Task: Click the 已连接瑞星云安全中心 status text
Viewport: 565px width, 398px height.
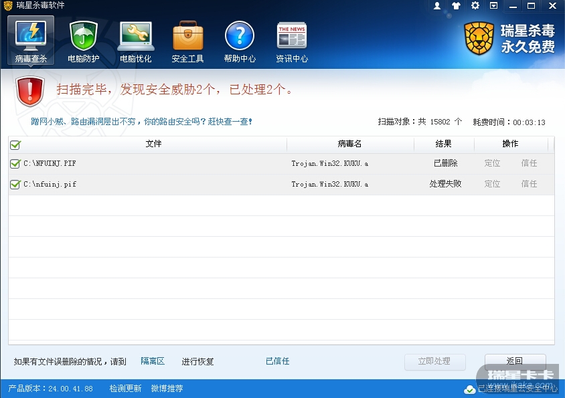Action: pos(517,389)
